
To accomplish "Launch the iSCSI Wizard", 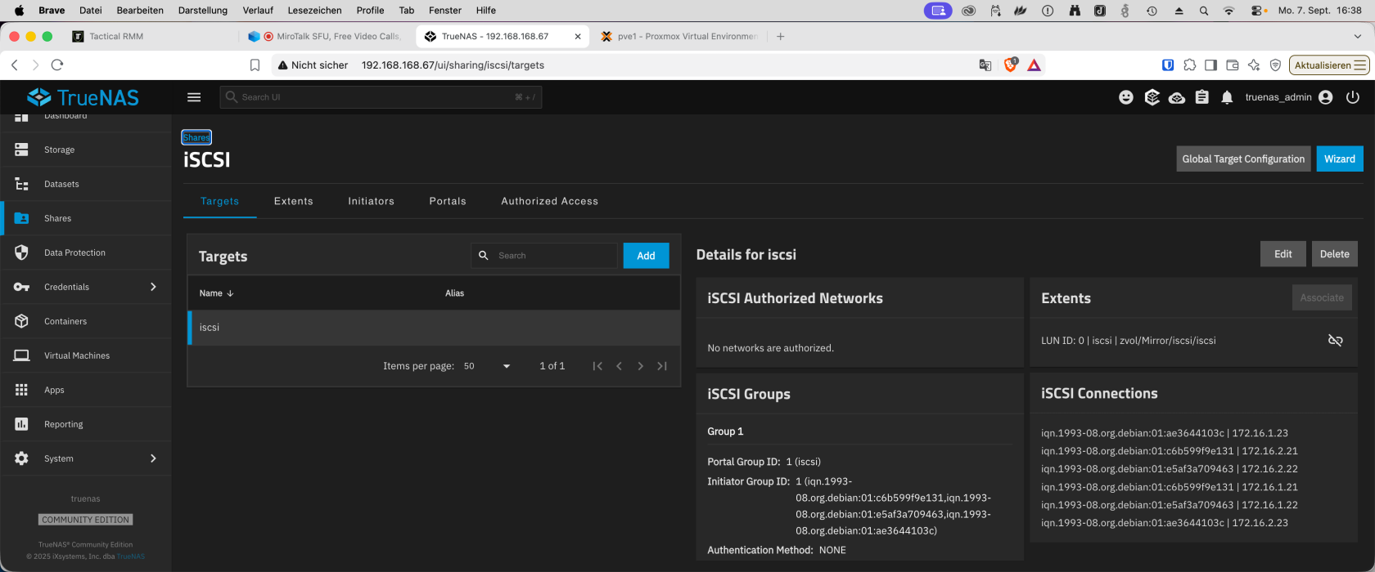I will tap(1340, 159).
